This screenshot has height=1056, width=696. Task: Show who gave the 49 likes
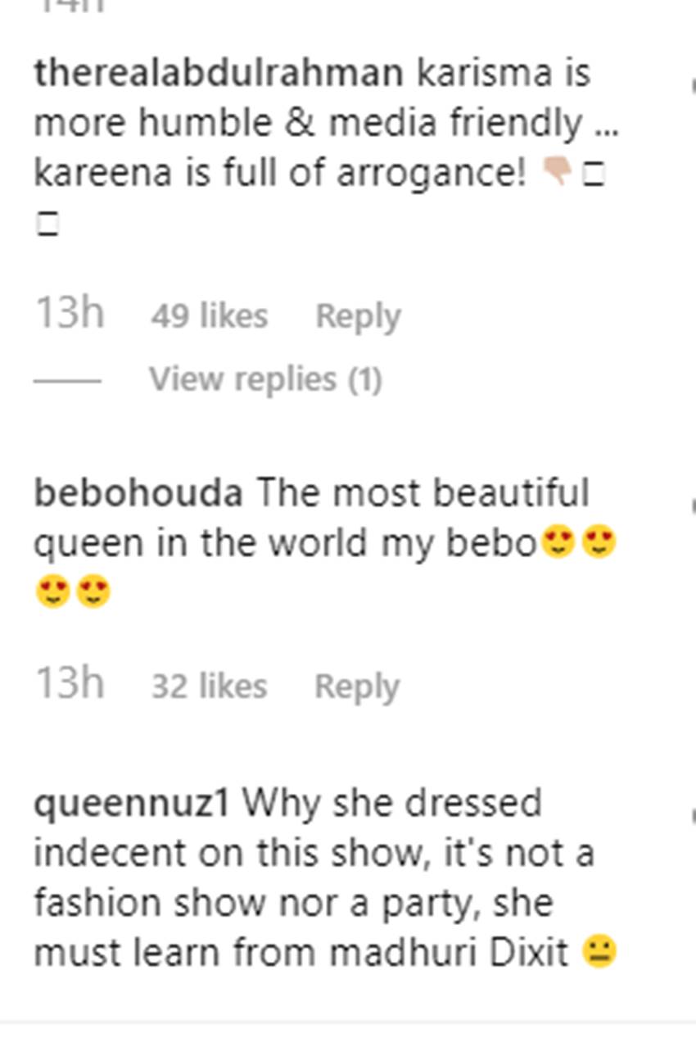tap(209, 316)
